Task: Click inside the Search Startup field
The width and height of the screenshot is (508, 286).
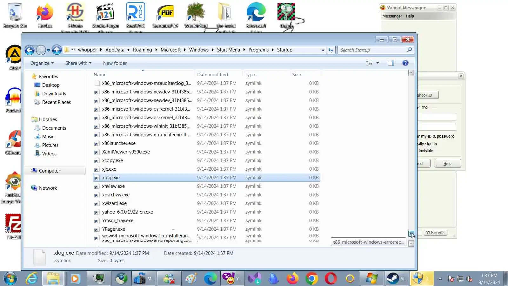Action: pos(373,50)
